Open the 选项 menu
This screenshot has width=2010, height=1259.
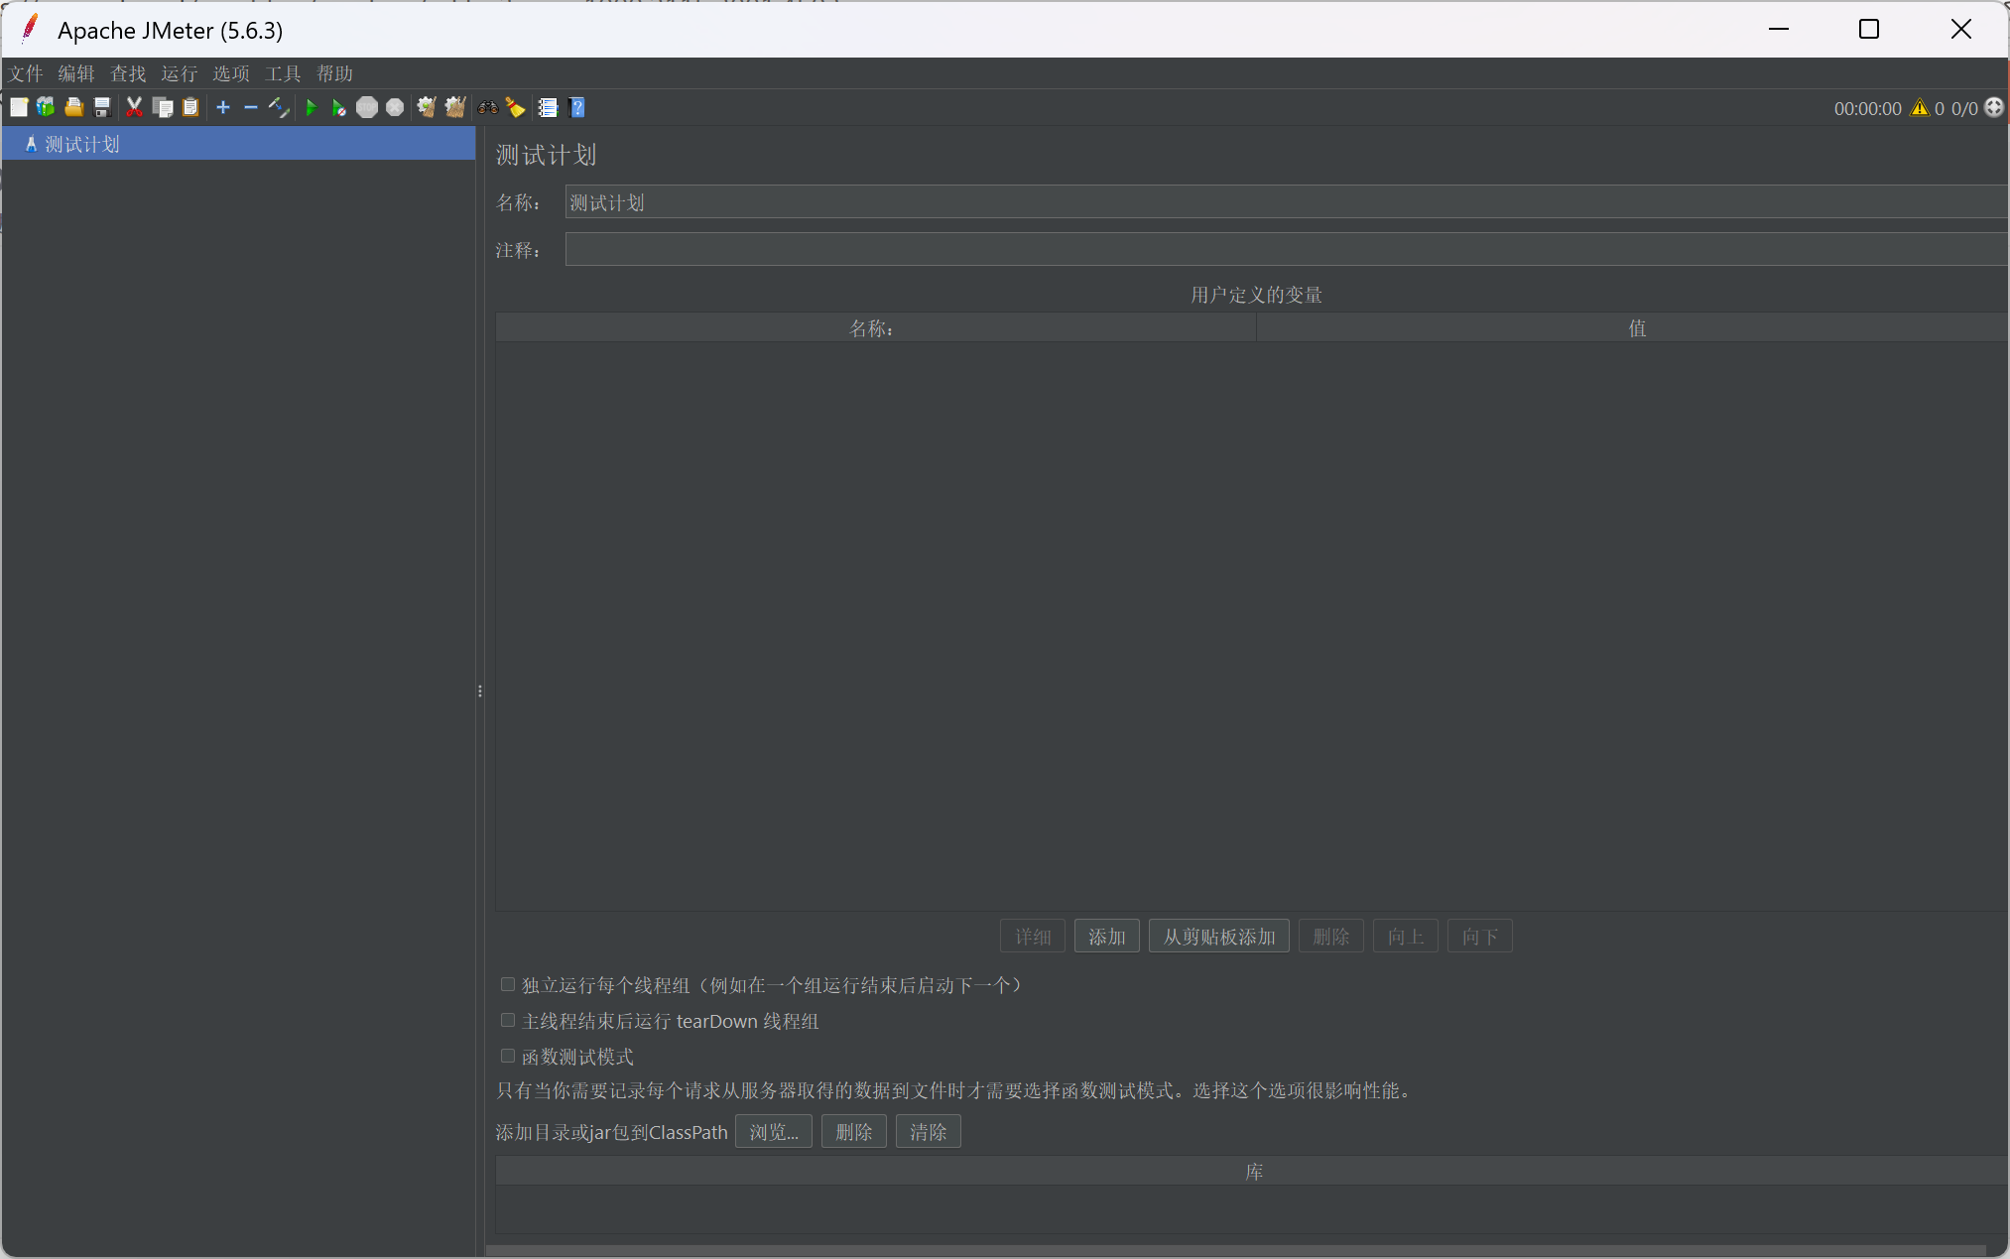click(231, 73)
